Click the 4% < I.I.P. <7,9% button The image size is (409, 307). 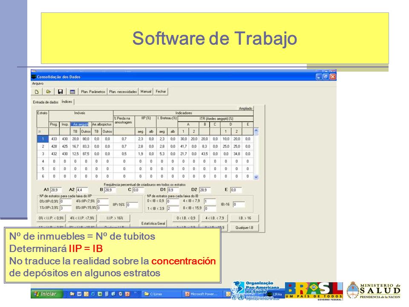82,218
